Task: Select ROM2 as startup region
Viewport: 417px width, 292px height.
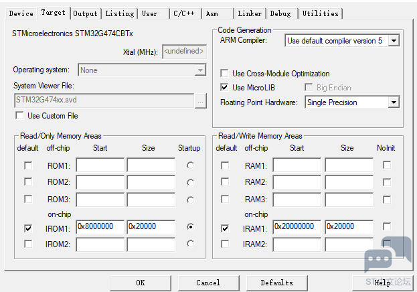Action: pos(190,183)
